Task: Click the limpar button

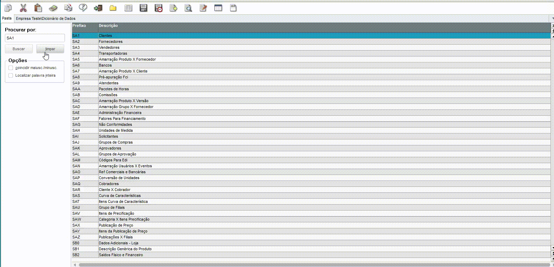Action: point(50,49)
